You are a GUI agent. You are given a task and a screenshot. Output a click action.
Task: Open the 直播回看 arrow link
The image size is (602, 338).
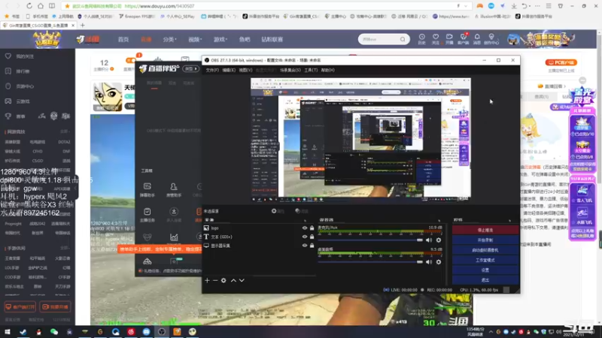(552, 86)
